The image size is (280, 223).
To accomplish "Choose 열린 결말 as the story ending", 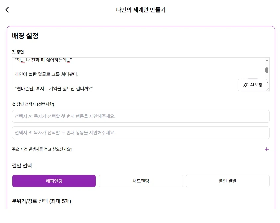I will [227, 181].
